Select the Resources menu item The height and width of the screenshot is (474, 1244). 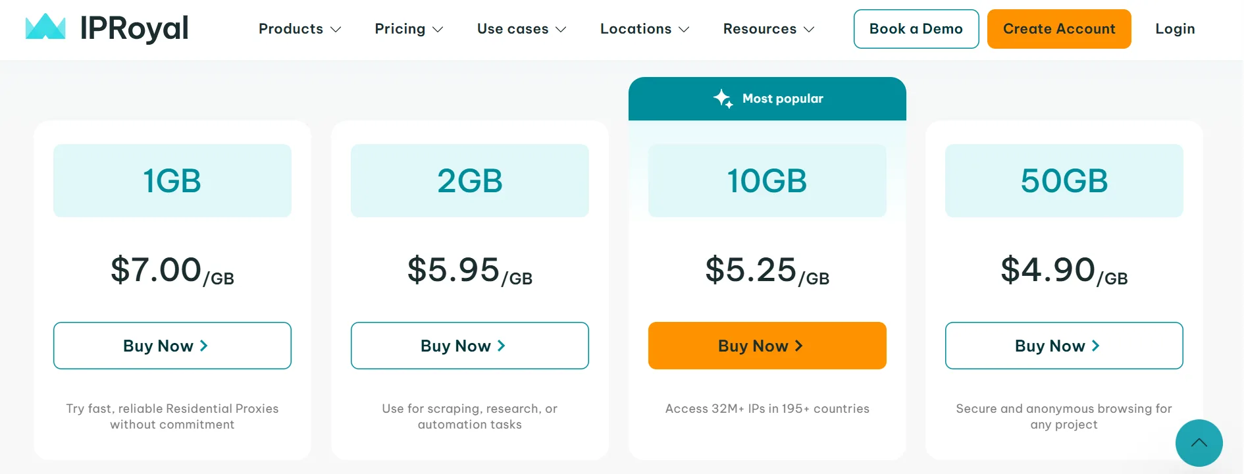[759, 29]
